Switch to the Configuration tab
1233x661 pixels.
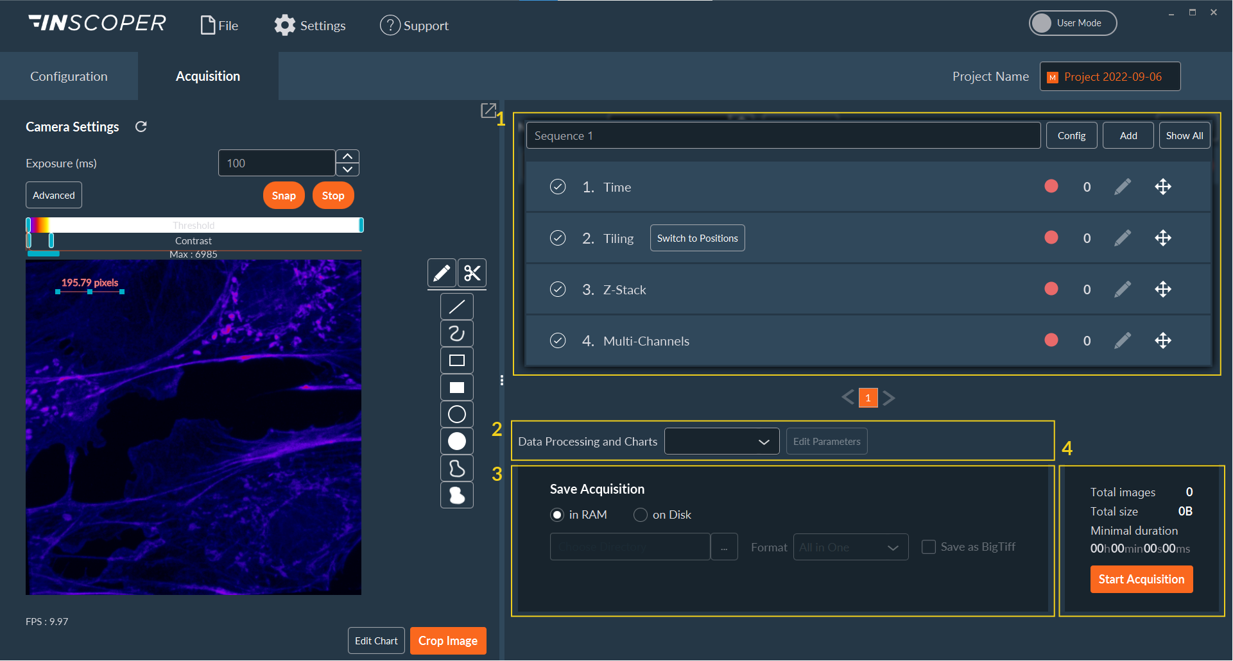69,76
